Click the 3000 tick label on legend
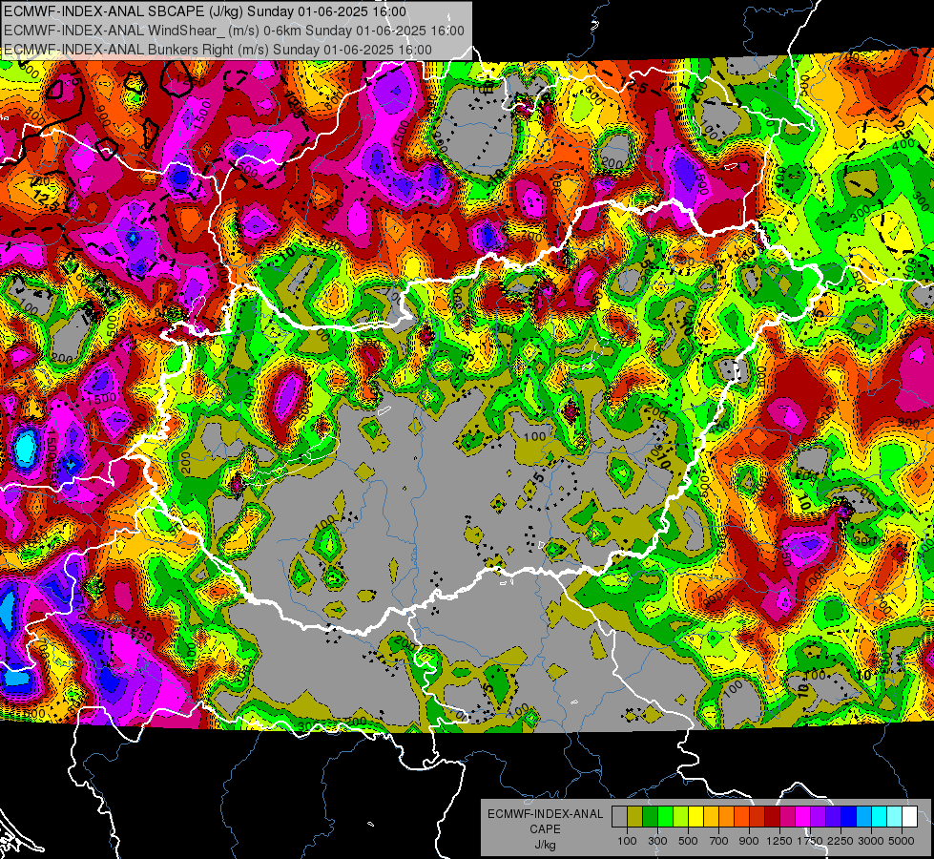Image resolution: width=934 pixels, height=859 pixels. pyautogui.click(x=871, y=841)
